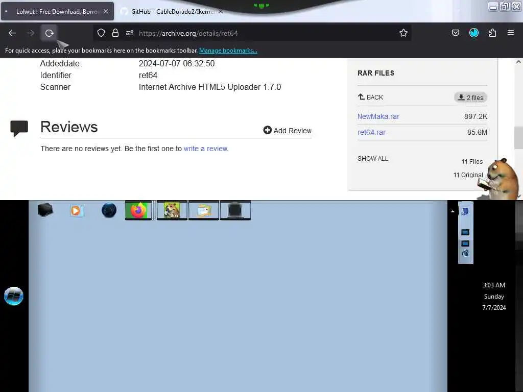
Task: Click the top system tray icon
Action: (x=465, y=211)
